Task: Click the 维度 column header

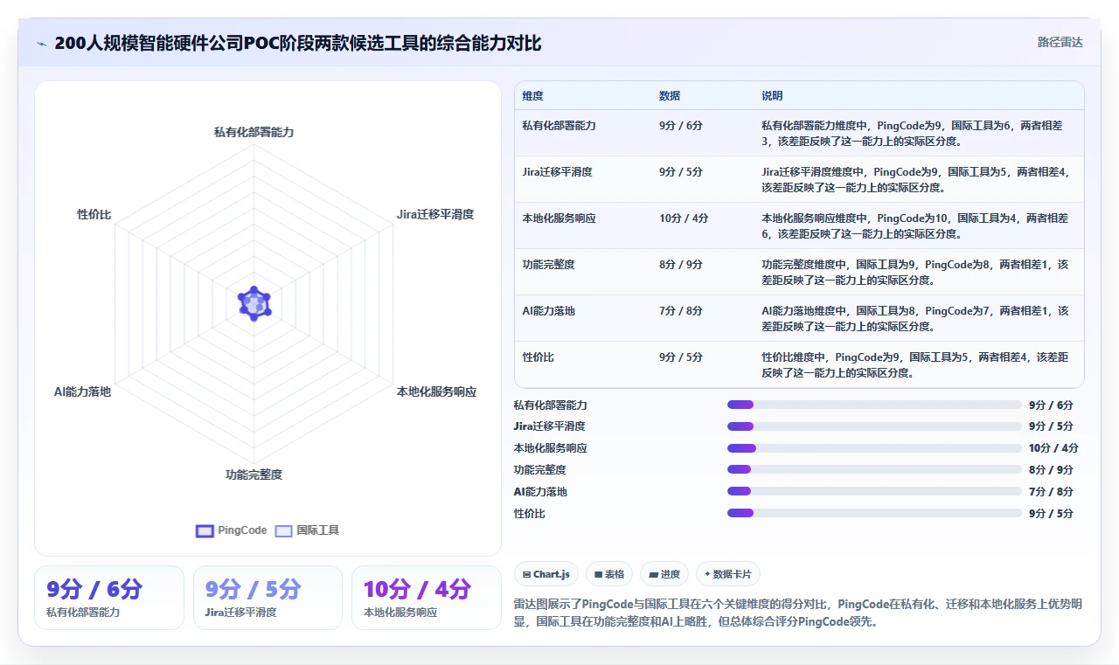Action: (532, 96)
